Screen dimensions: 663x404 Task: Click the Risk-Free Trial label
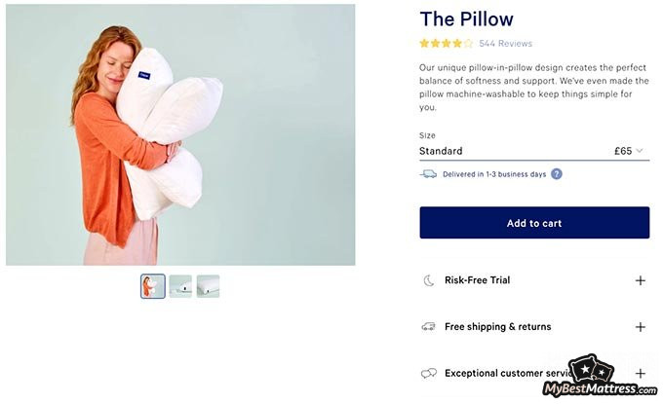(x=477, y=280)
